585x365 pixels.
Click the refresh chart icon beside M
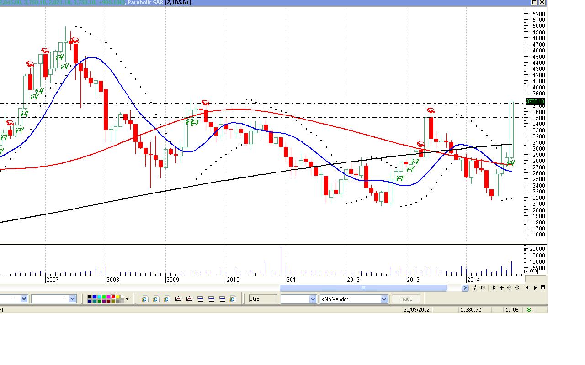click(475, 287)
